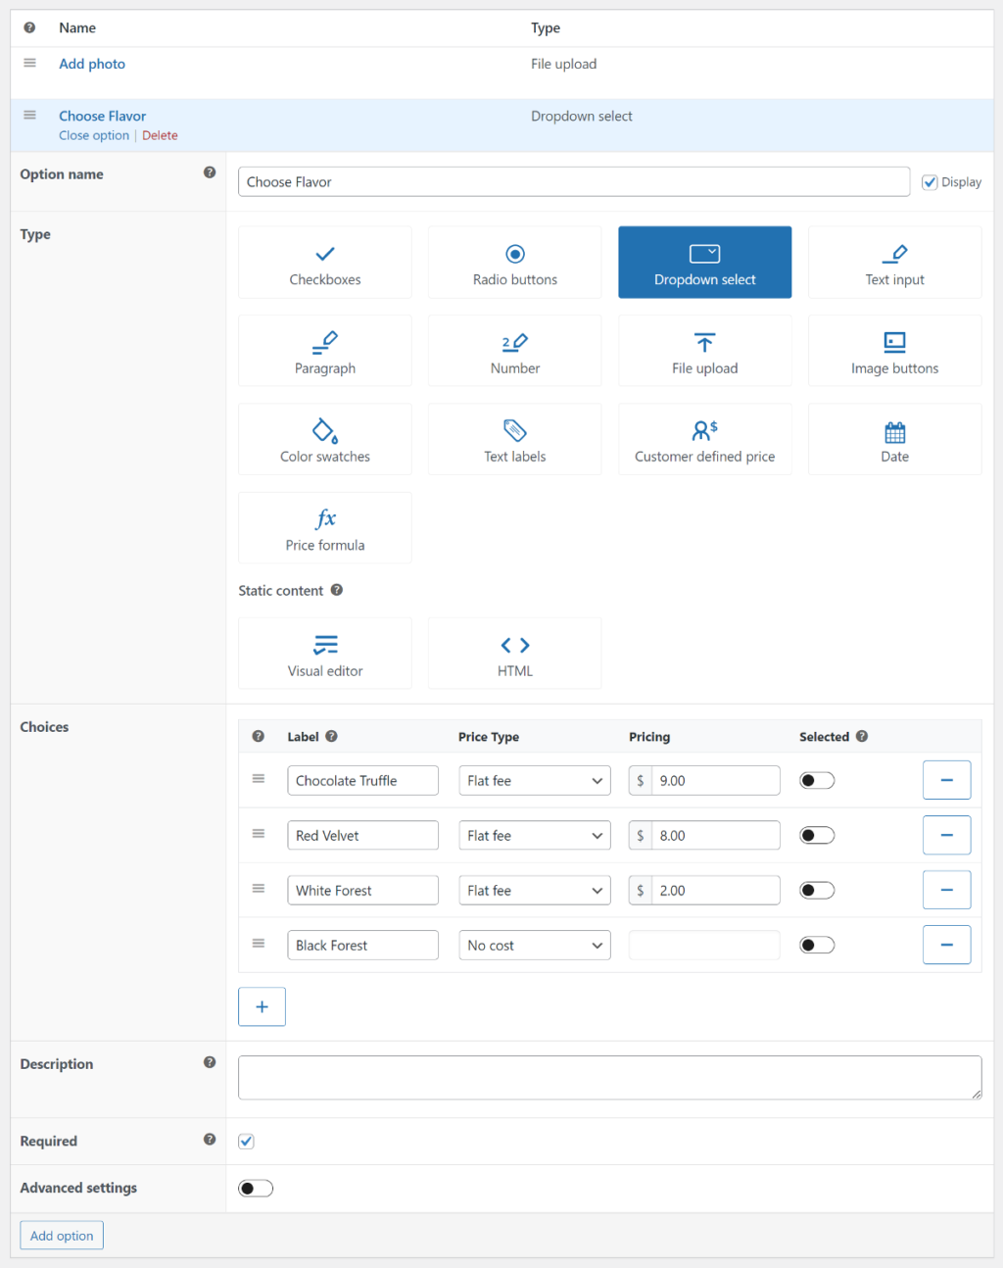
Task: Open Price Type dropdown for Chocolate Truffle
Action: click(x=534, y=781)
